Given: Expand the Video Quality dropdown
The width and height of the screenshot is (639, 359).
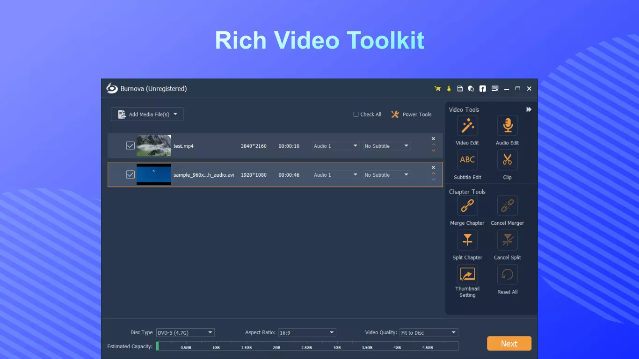Looking at the screenshot, I should pyautogui.click(x=428, y=333).
